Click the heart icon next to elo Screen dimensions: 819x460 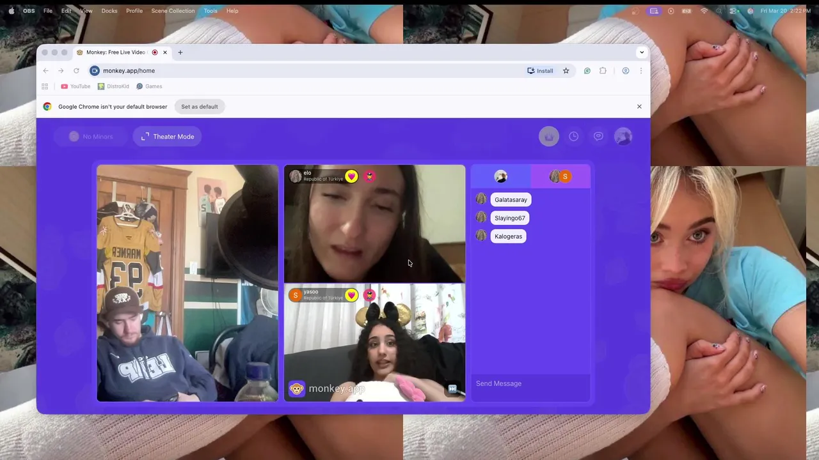(x=351, y=176)
